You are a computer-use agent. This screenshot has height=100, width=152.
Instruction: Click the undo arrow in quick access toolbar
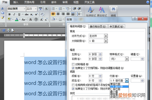[4, 30]
